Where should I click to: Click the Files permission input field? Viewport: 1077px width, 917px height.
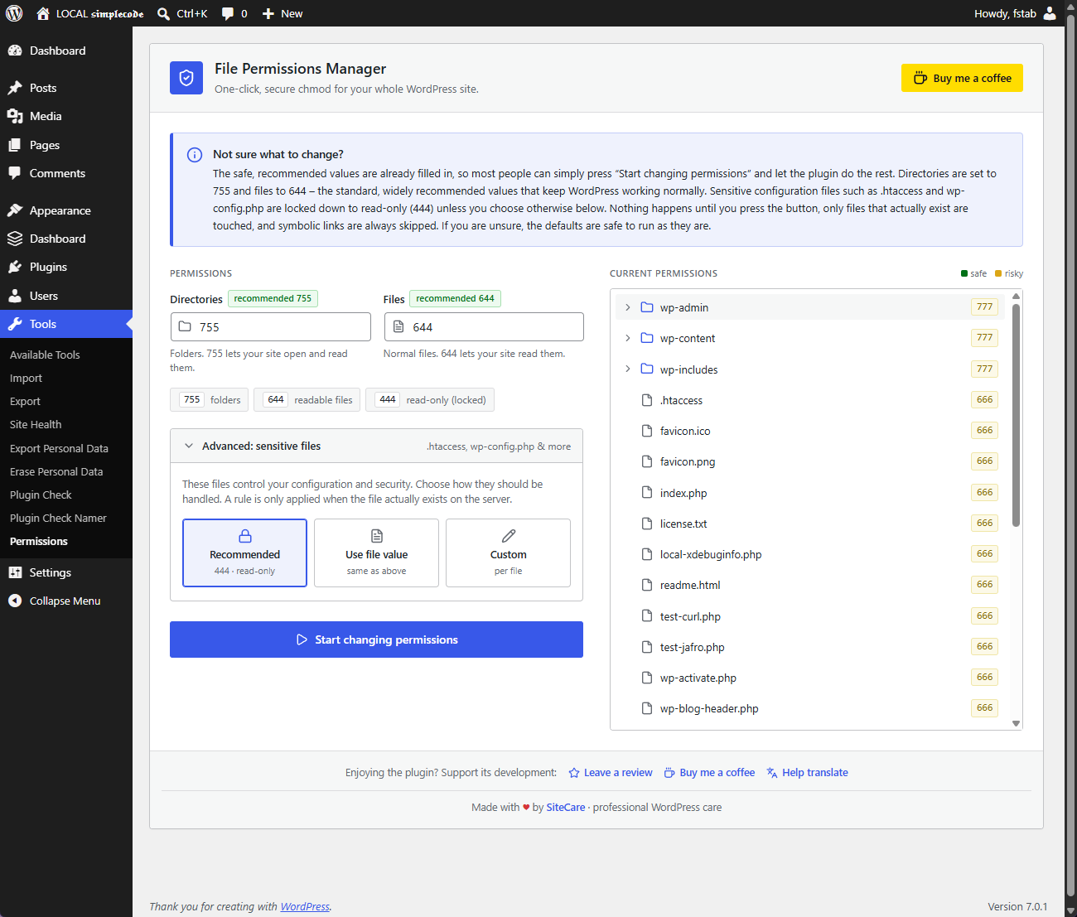point(484,326)
